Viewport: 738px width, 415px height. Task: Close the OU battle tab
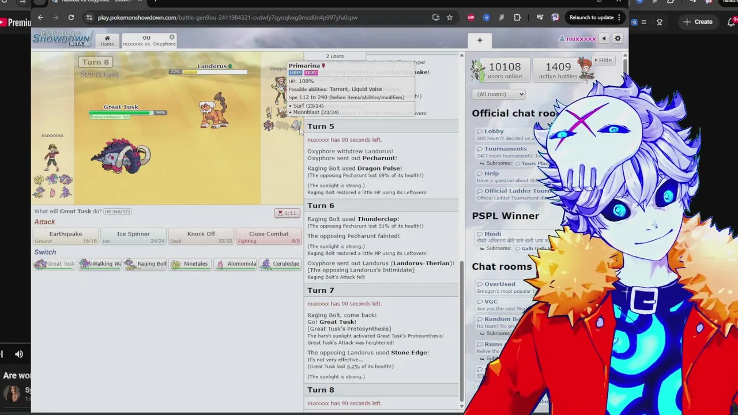click(x=172, y=37)
